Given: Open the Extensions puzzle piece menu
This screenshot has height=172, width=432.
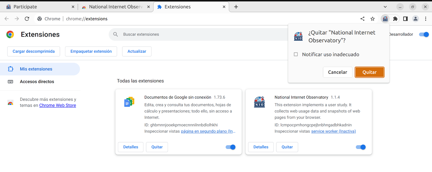Looking at the screenshot, I should (x=395, y=19).
